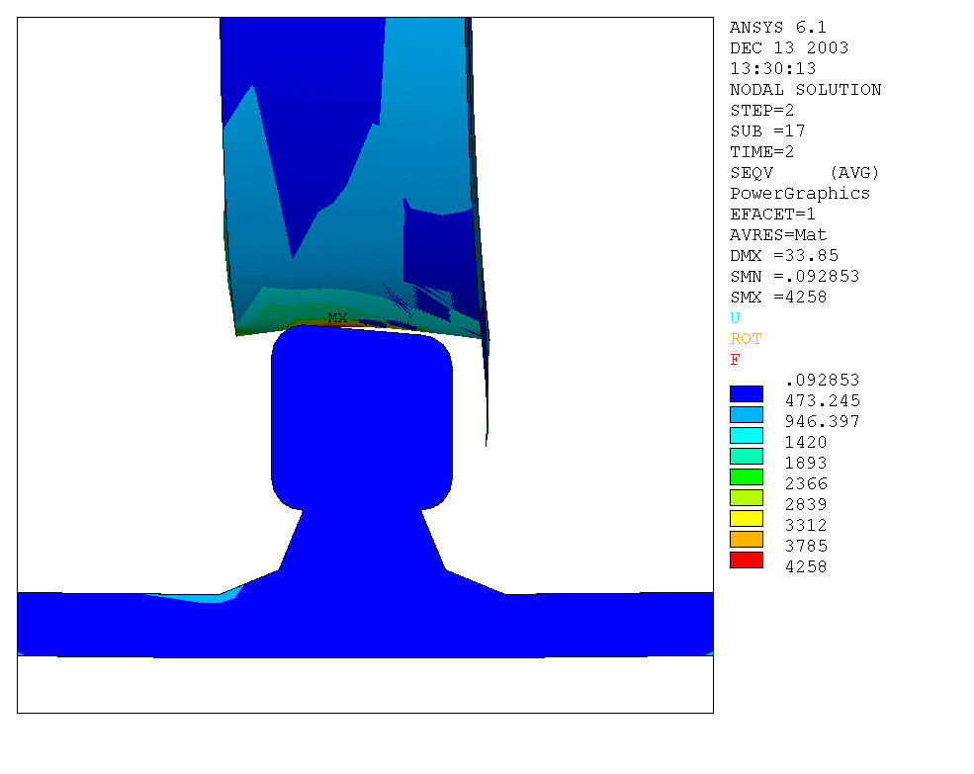Click the '1420' legend value
Image resolution: width=974 pixels, height=774 pixels.
pos(806,442)
